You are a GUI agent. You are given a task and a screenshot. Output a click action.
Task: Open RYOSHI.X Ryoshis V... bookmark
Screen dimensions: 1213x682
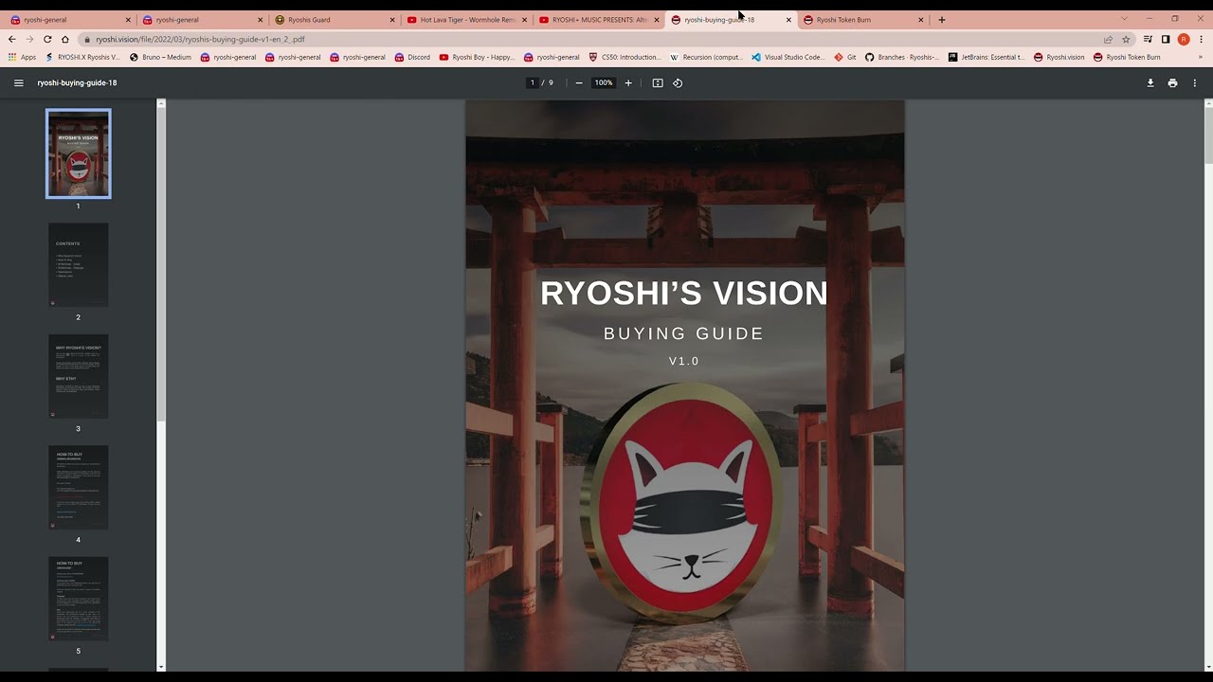pyautogui.click(x=82, y=57)
